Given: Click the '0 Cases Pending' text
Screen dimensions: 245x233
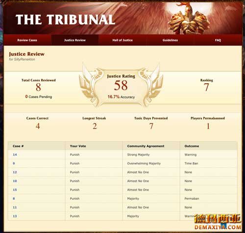Looking at the screenshot, I should 39,96.
